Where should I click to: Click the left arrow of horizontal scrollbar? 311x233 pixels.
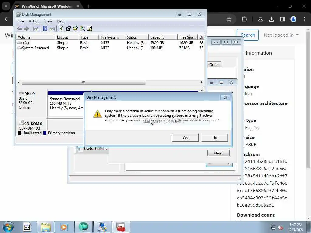click(x=19, y=82)
